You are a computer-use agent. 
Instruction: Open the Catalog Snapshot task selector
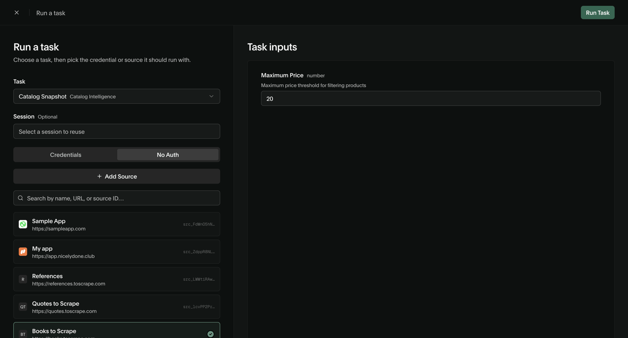coord(117,96)
